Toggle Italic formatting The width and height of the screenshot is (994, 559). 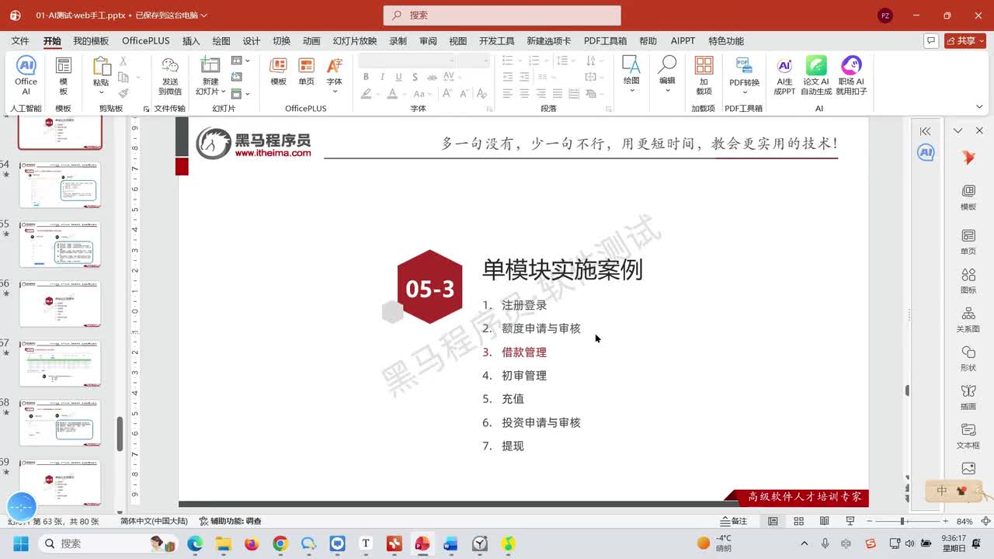point(383,77)
